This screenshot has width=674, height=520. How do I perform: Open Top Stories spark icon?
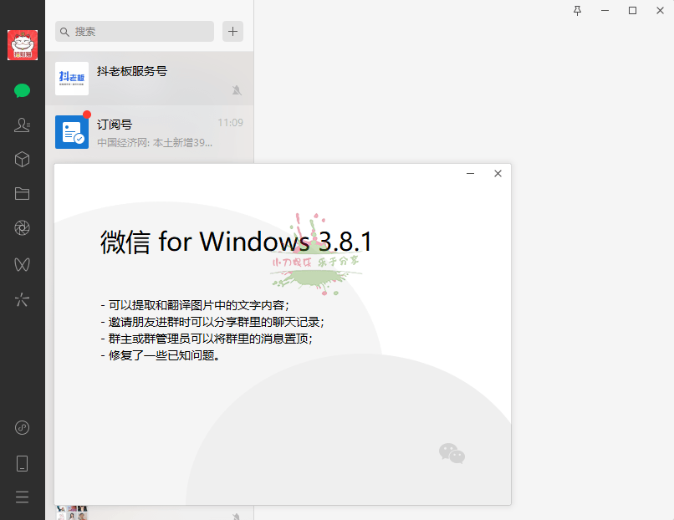22,299
